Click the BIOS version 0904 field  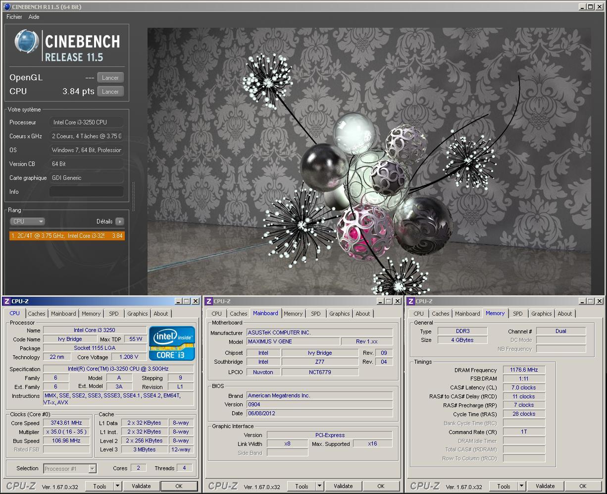(319, 404)
